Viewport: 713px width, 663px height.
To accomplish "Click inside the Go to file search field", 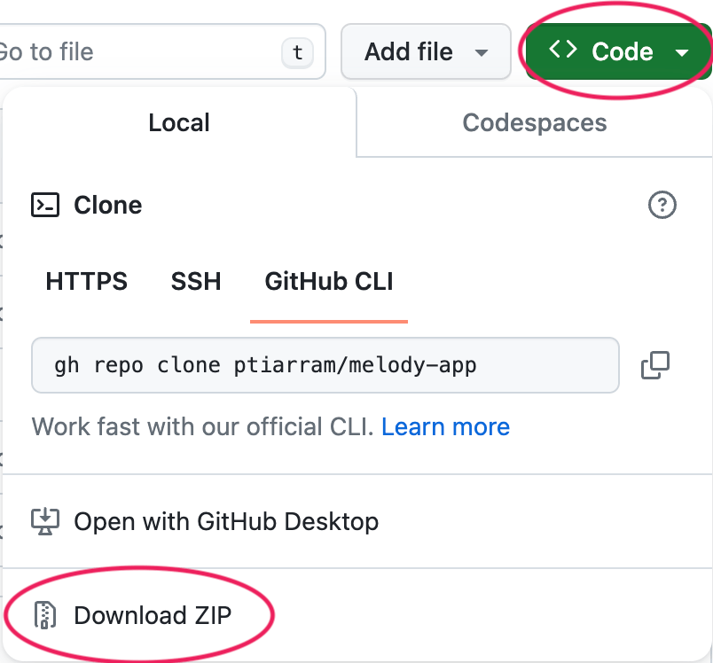I will [133, 51].
